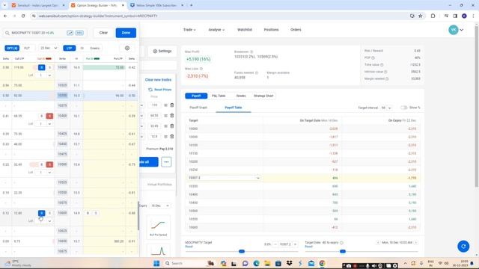Click Clear new trades link
Image resolution: width=479 pixels, height=269 pixels.
coord(158,80)
